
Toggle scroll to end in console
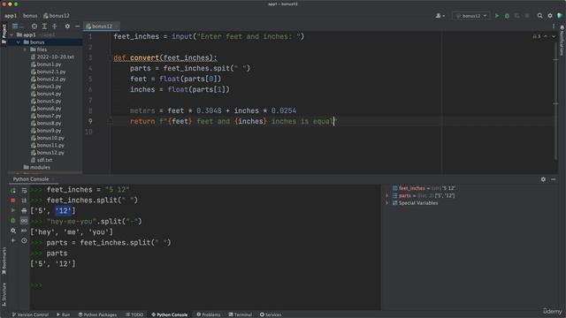pyautogui.click(x=24, y=201)
